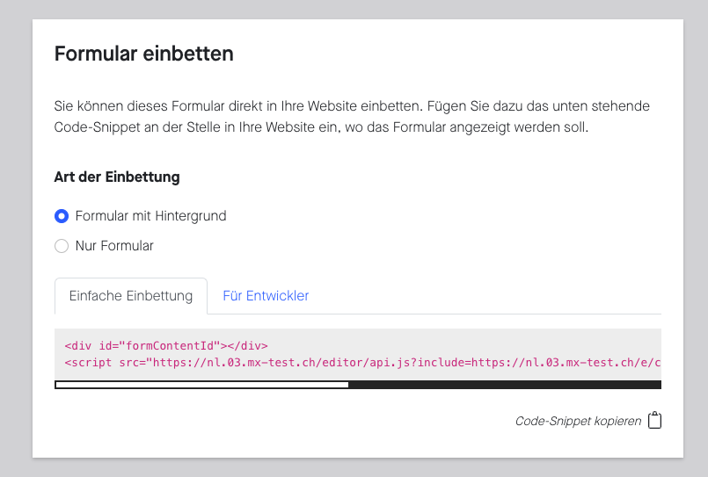Viewport: 708px width, 477px height.
Task: Click the script src code line
Action: coord(361,362)
